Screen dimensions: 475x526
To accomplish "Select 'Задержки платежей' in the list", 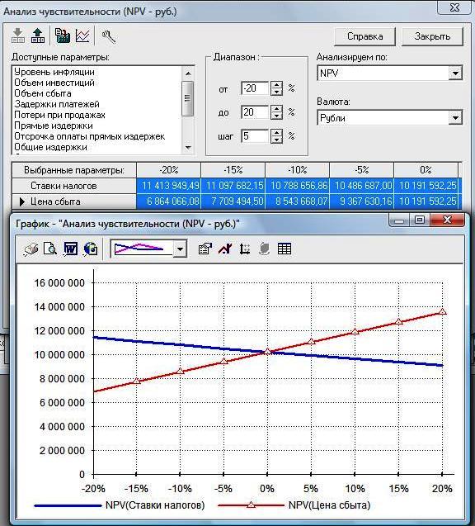I will coord(57,104).
